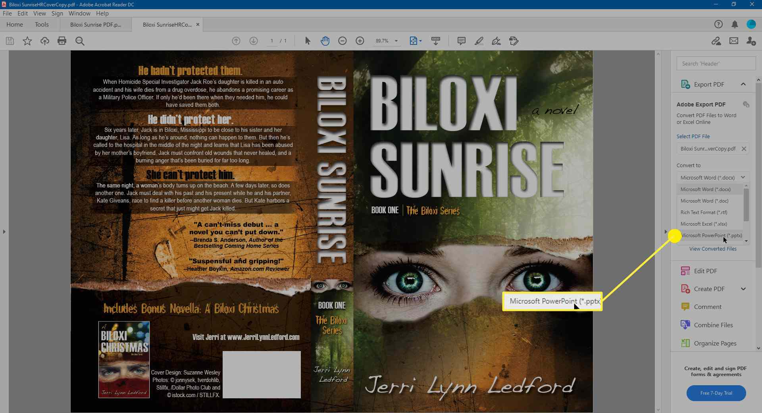Zoom out with the minus icon
The height and width of the screenshot is (413, 762).
coord(343,41)
